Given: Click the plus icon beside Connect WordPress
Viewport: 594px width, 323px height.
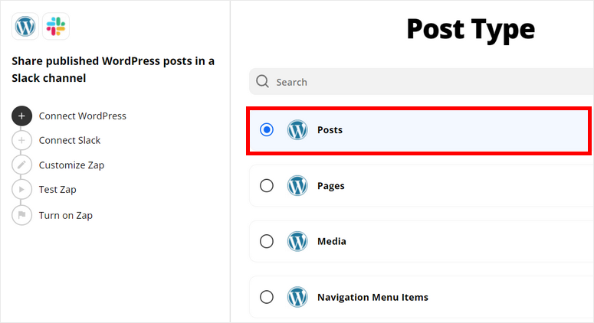Looking at the screenshot, I should click(22, 116).
